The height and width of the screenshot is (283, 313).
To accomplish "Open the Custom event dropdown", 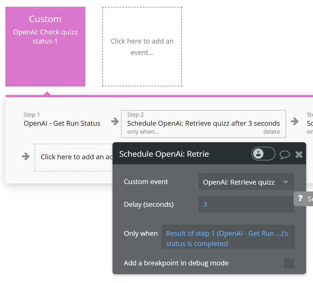I will coord(246,182).
